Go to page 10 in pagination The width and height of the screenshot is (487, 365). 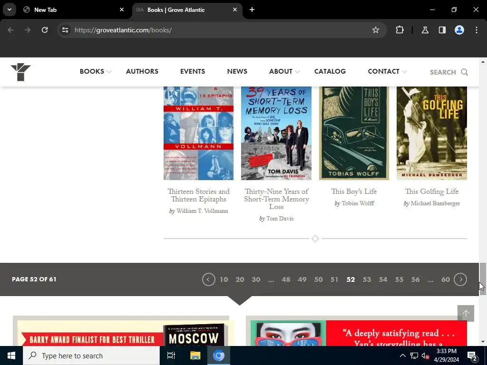[224, 279]
